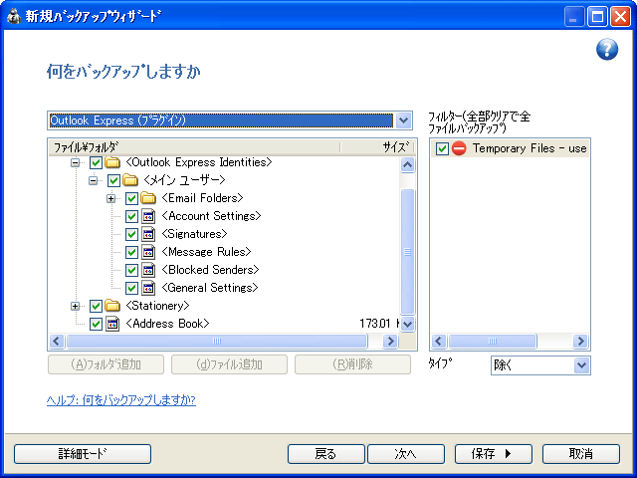Open the 保存 save menu button
This screenshot has width=637, height=478.
tap(494, 454)
